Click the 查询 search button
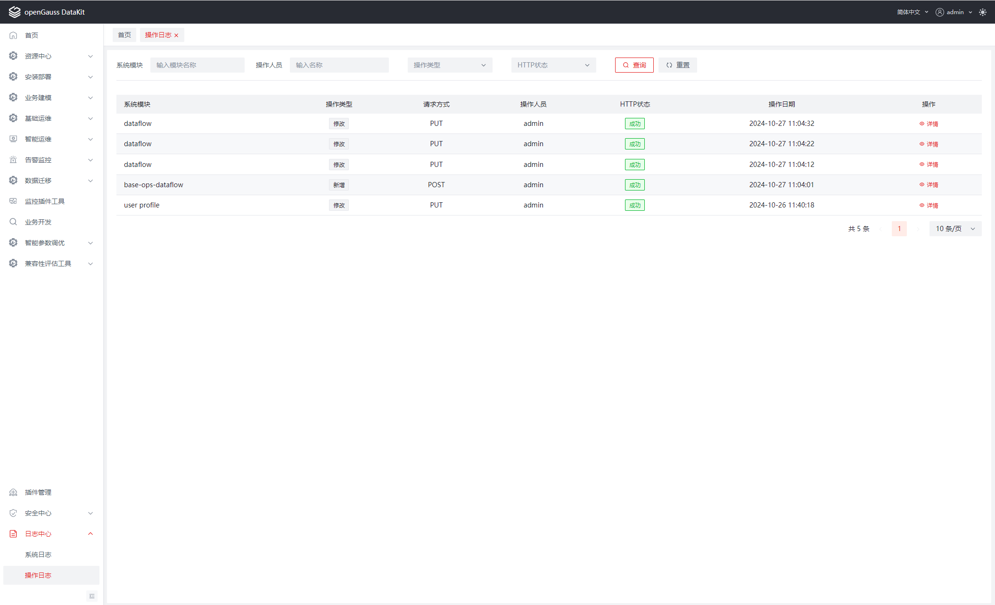The height and width of the screenshot is (605, 995). coord(634,65)
